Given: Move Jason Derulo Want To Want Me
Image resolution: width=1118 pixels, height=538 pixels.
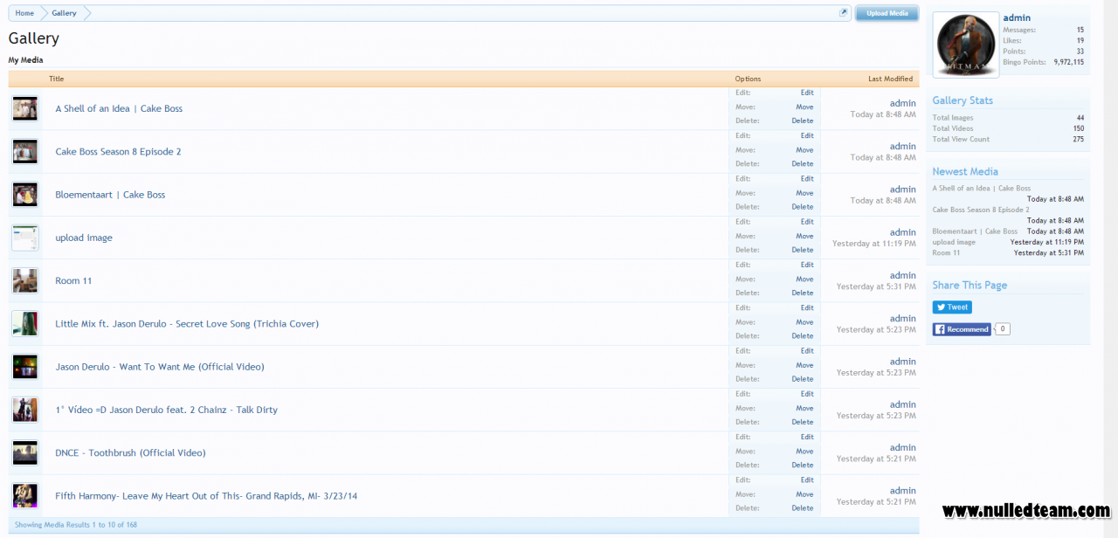Looking at the screenshot, I should [804, 365].
